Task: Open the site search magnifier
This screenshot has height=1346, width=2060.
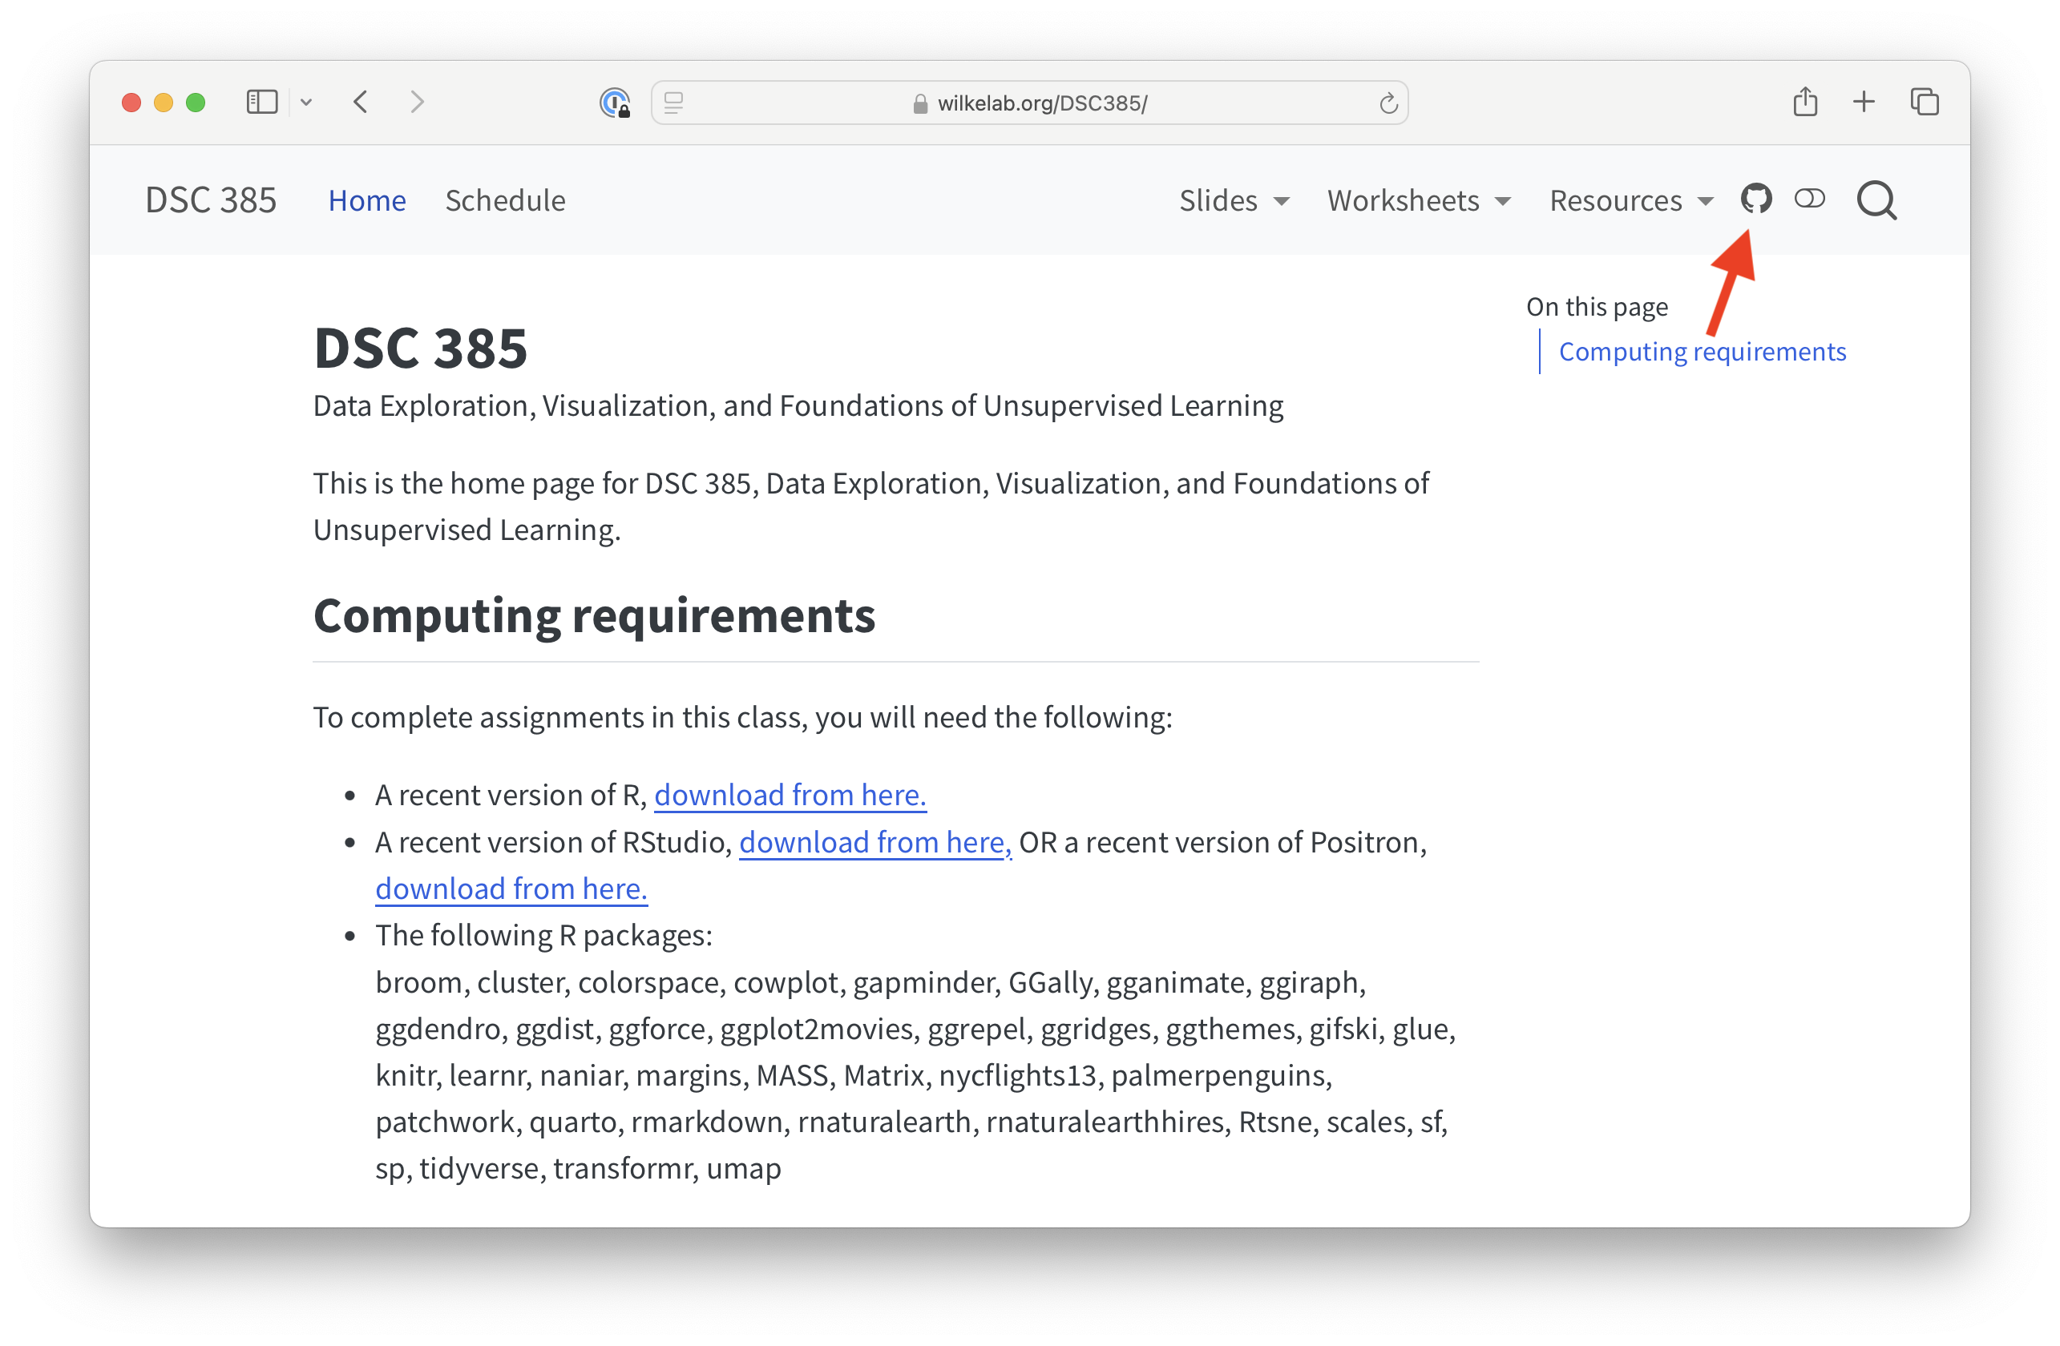Action: [1876, 200]
